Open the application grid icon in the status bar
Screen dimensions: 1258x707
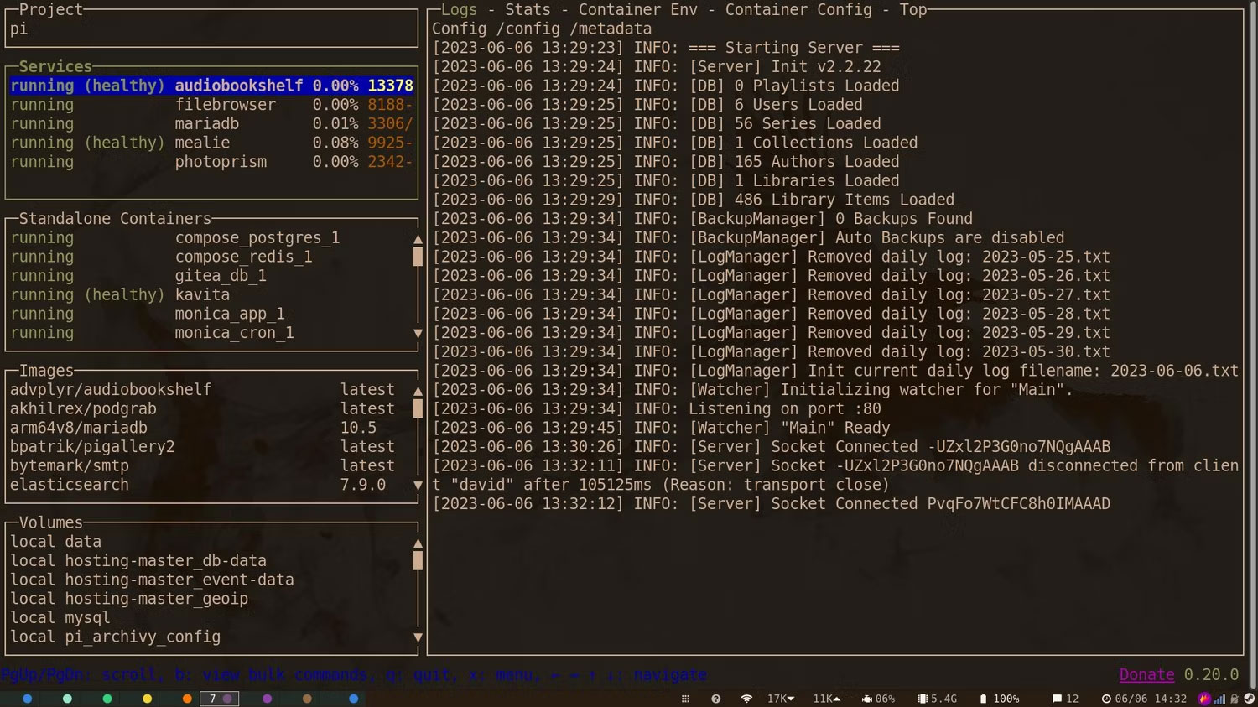pyautogui.click(x=685, y=699)
